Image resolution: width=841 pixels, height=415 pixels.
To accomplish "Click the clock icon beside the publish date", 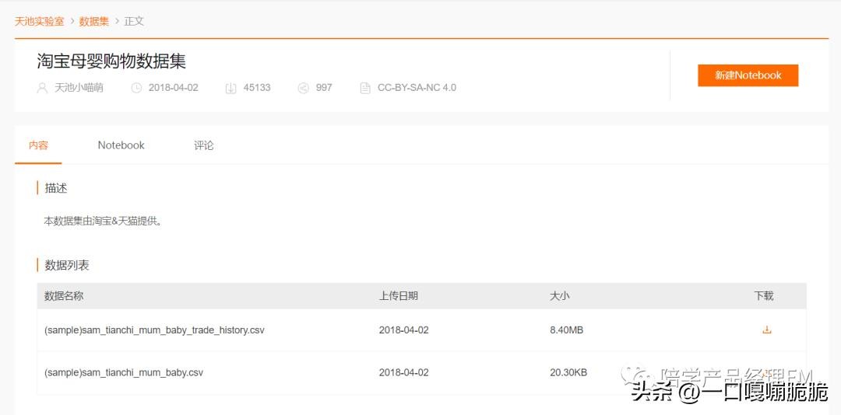I will coord(136,88).
